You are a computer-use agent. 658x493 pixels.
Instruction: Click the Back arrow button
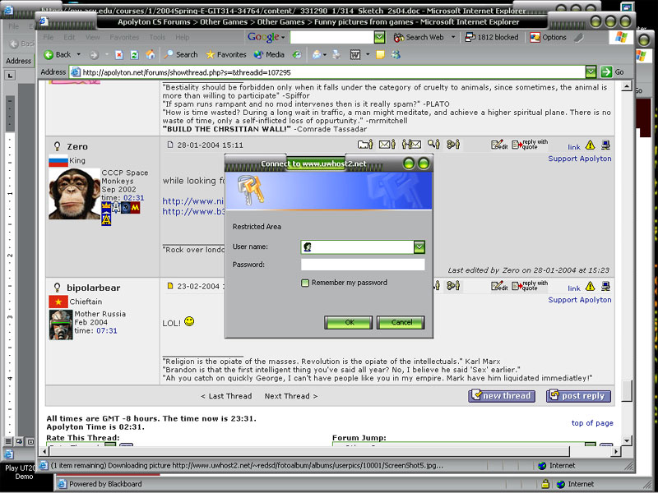57,54
